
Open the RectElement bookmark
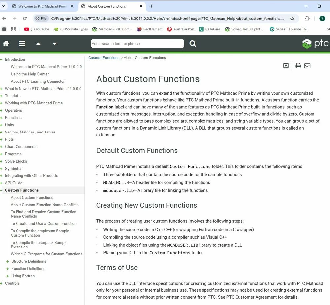tap(150, 29)
